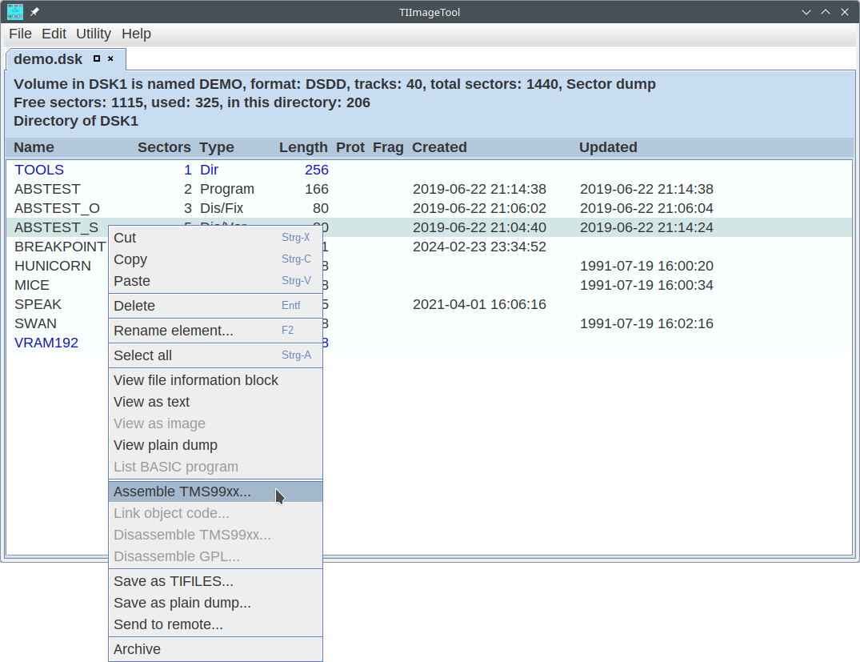Viewport: 860px width, 662px height.
Task: Switch to the demo.dsk tab
Action: point(48,59)
